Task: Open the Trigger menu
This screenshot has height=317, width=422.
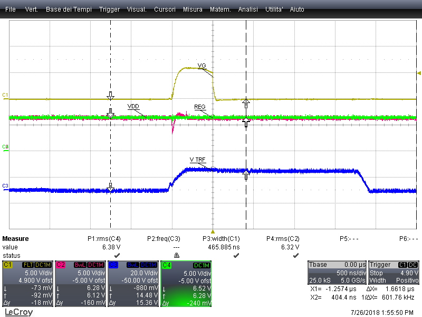Action: (109, 10)
